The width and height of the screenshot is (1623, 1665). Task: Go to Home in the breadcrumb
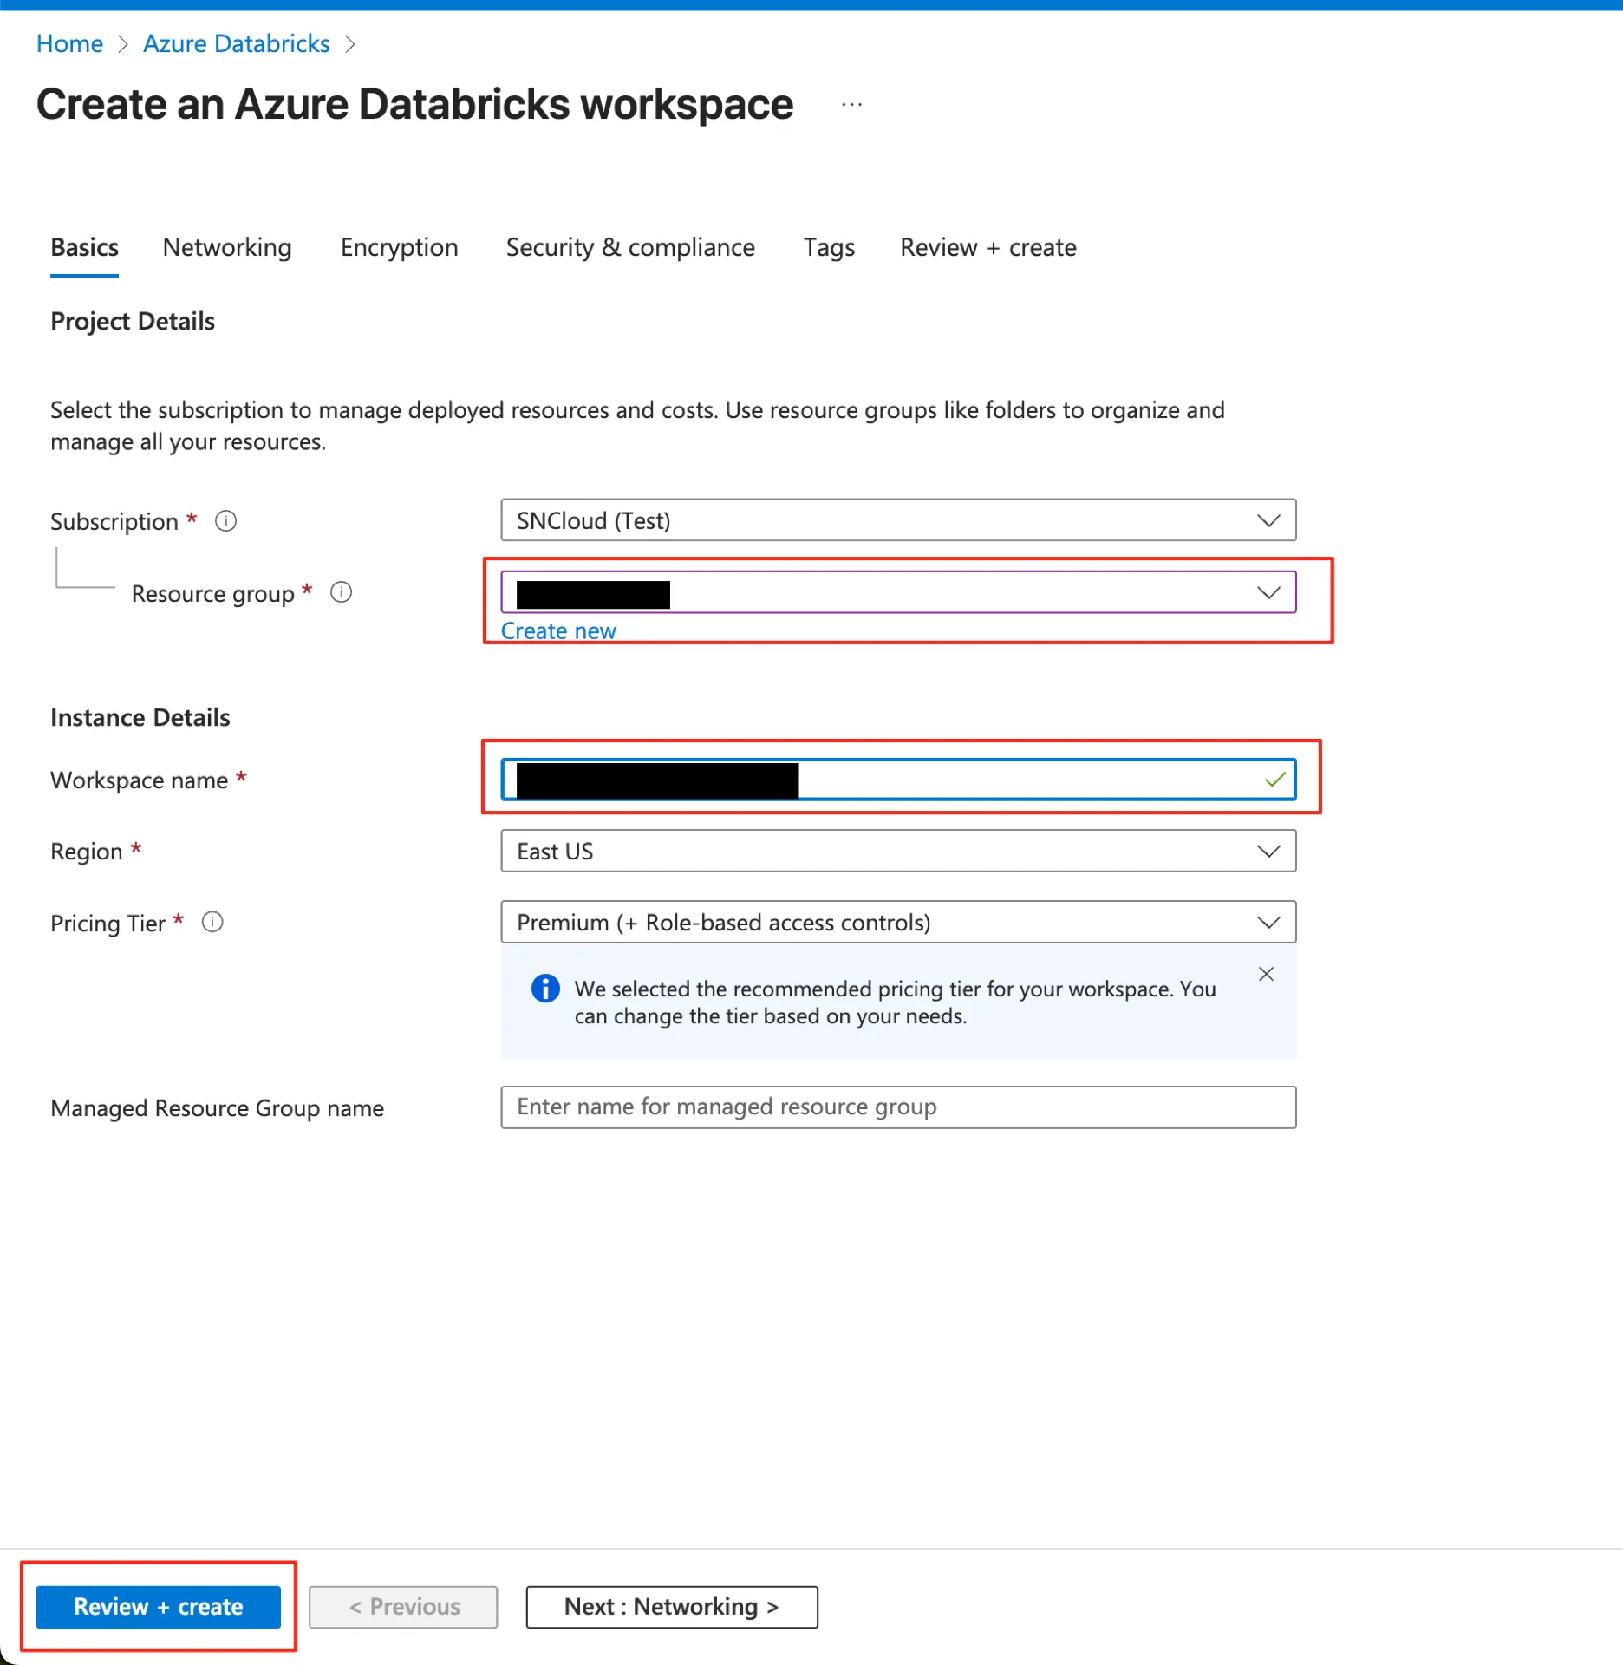(x=69, y=43)
